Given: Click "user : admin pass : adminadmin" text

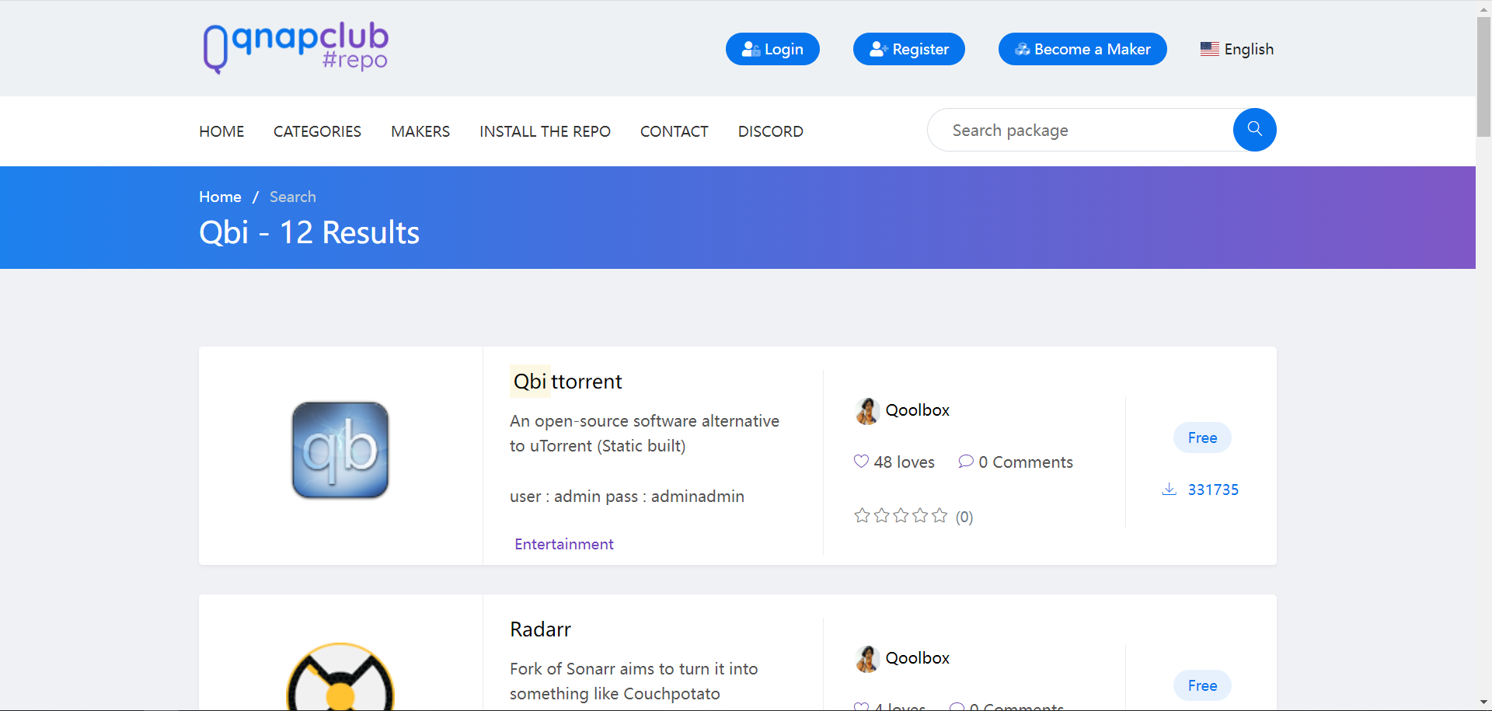Looking at the screenshot, I should pyautogui.click(x=627, y=497).
